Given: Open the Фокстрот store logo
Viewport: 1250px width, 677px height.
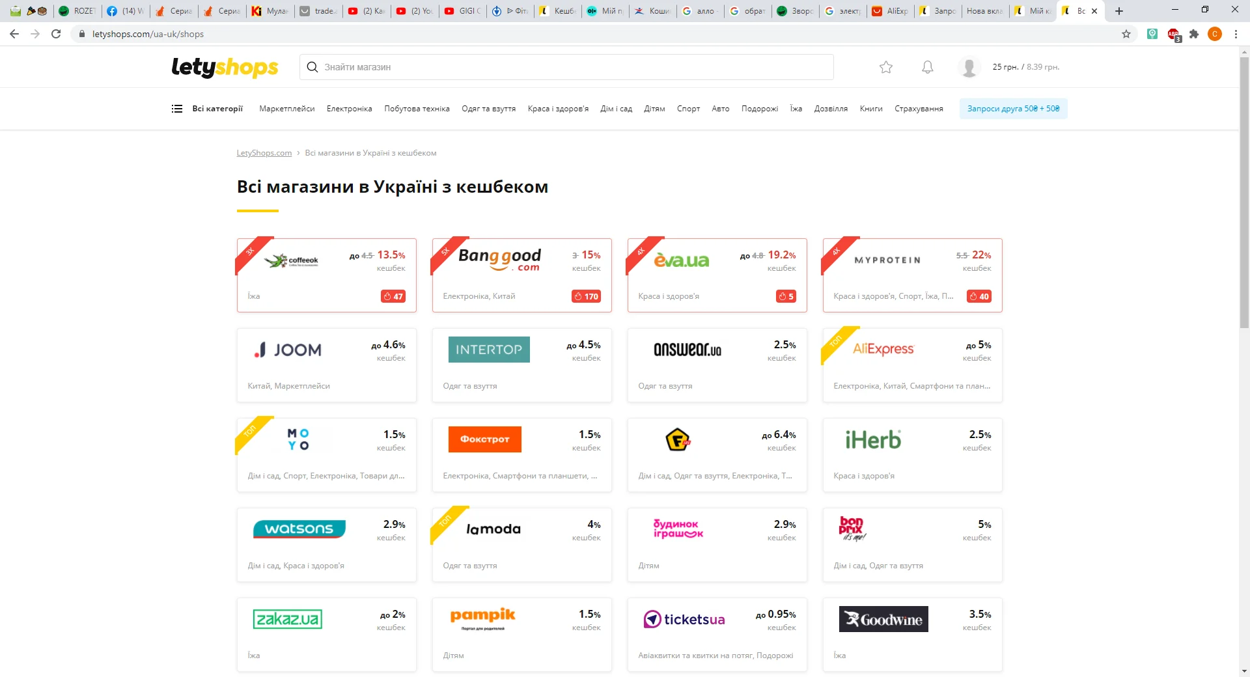Looking at the screenshot, I should coord(485,439).
